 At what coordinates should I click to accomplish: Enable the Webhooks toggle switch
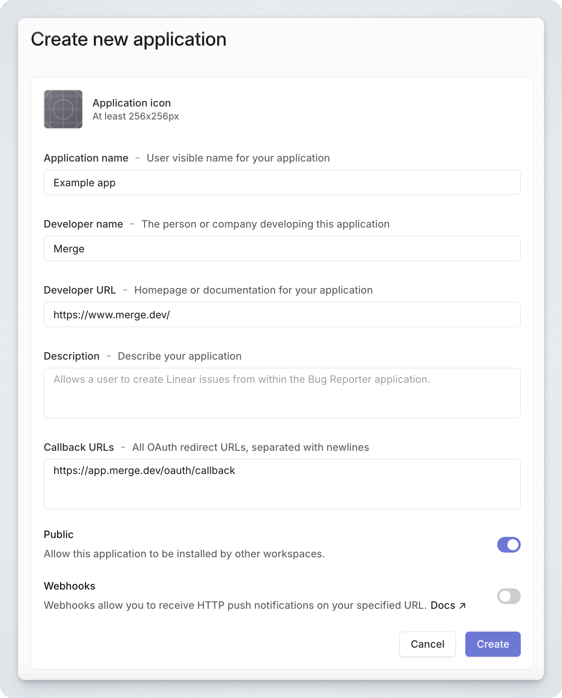(x=509, y=596)
